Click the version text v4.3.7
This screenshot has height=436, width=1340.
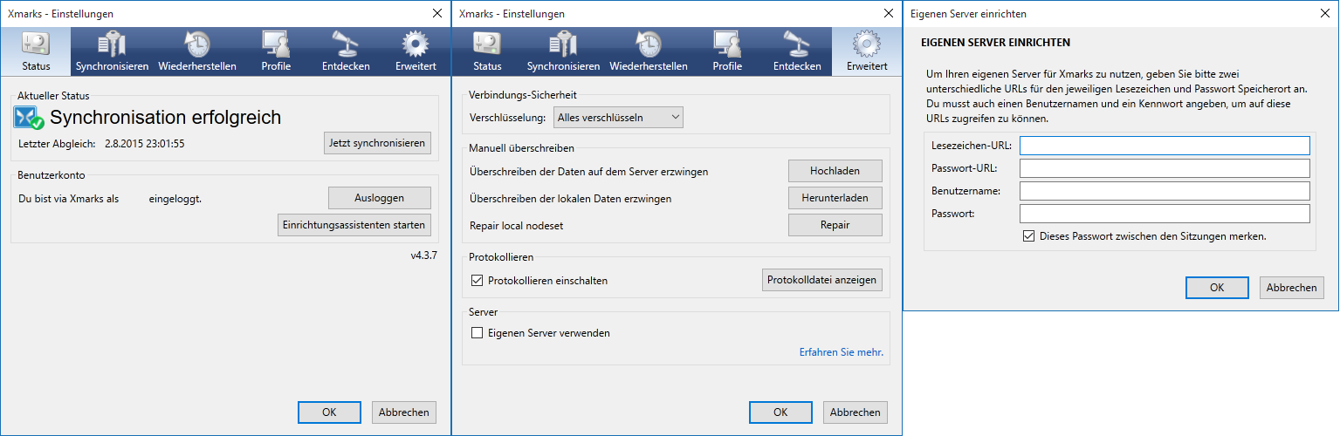pos(423,255)
